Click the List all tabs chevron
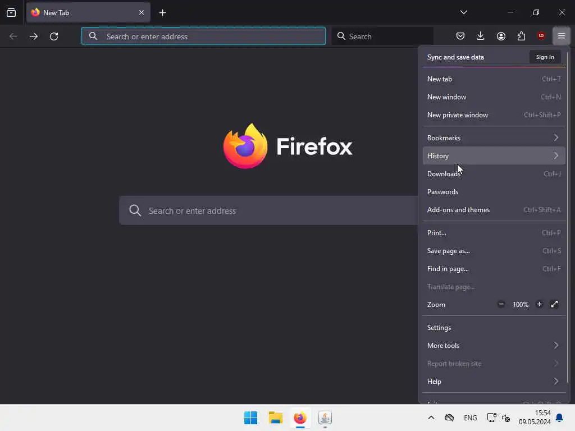 point(463,12)
